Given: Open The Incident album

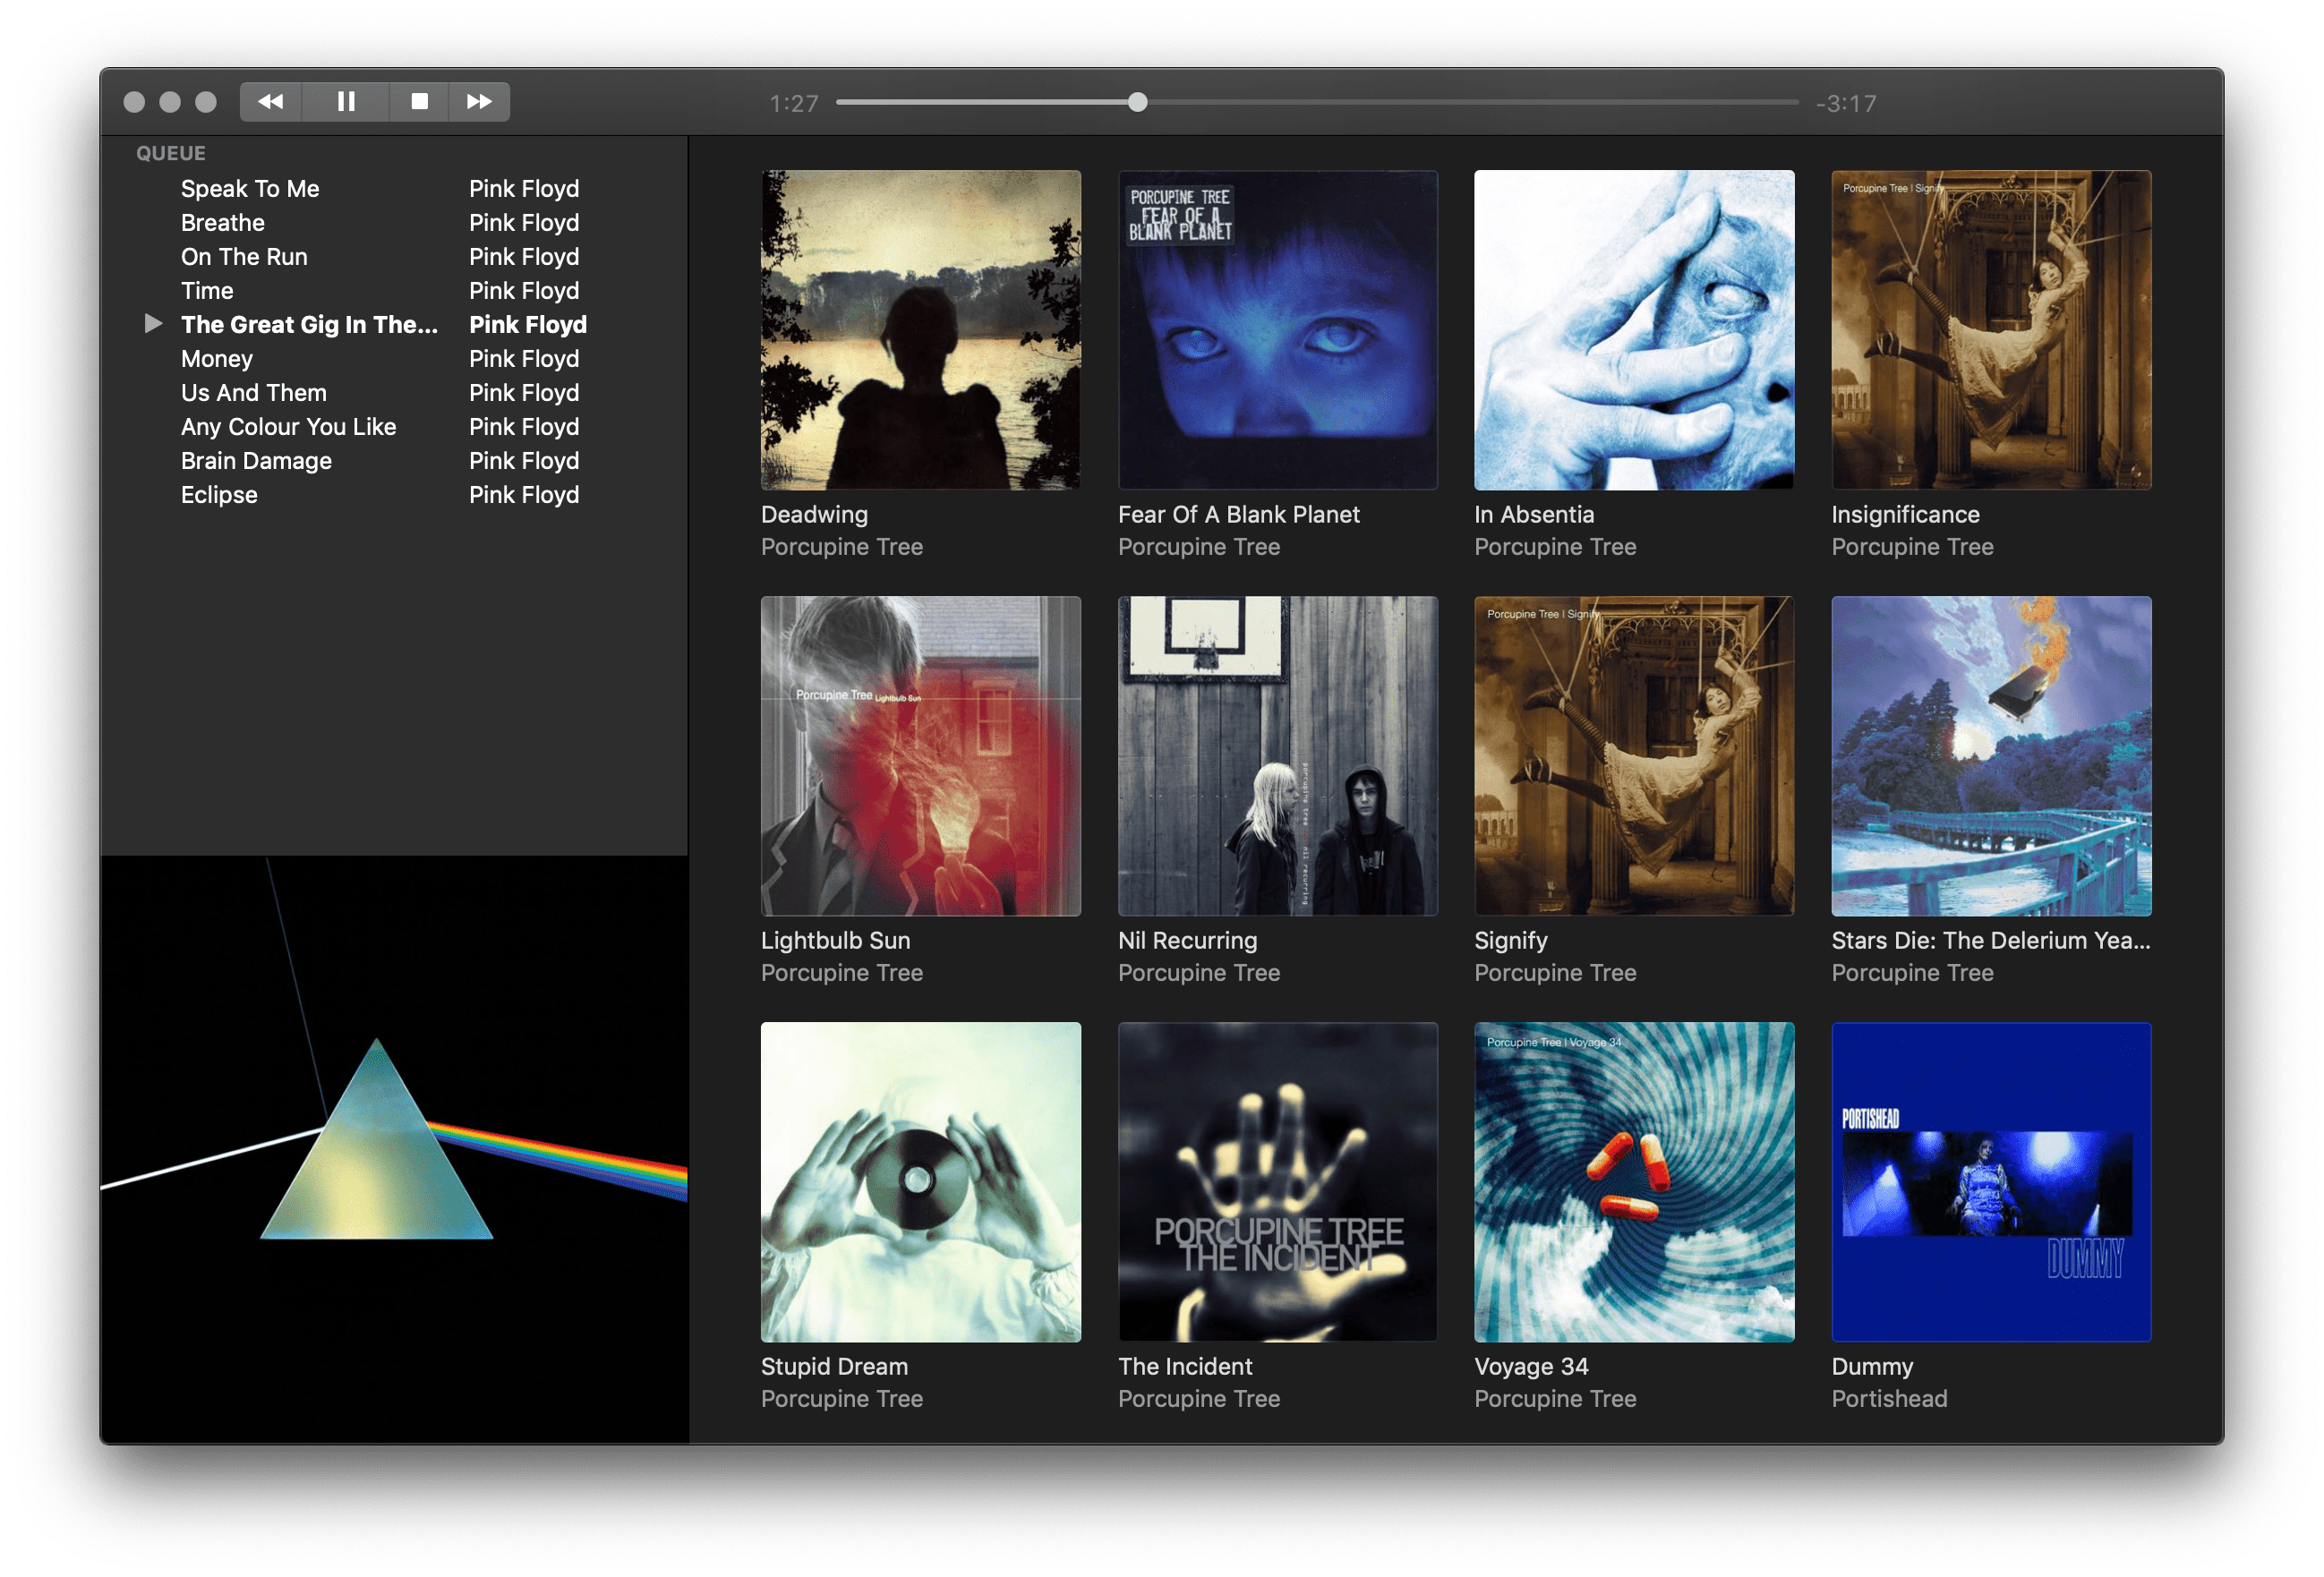Looking at the screenshot, I should [1277, 1183].
